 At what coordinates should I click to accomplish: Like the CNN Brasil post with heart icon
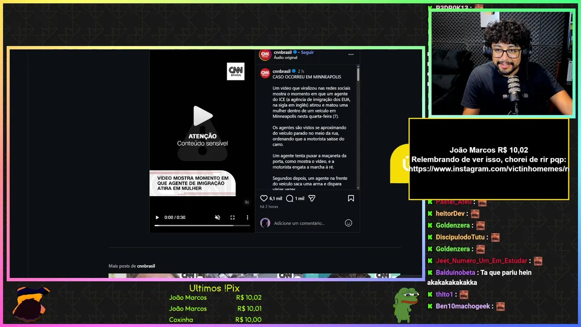(264, 198)
